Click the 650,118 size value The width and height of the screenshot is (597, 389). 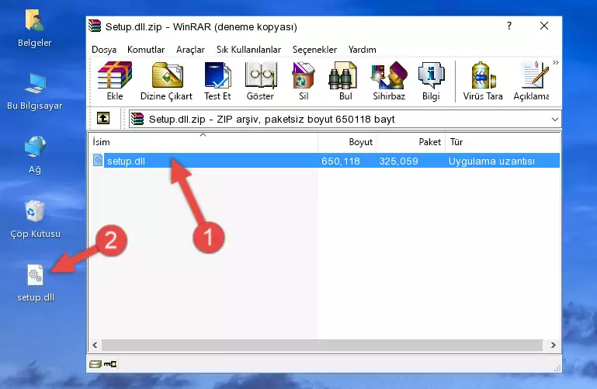[x=340, y=161]
